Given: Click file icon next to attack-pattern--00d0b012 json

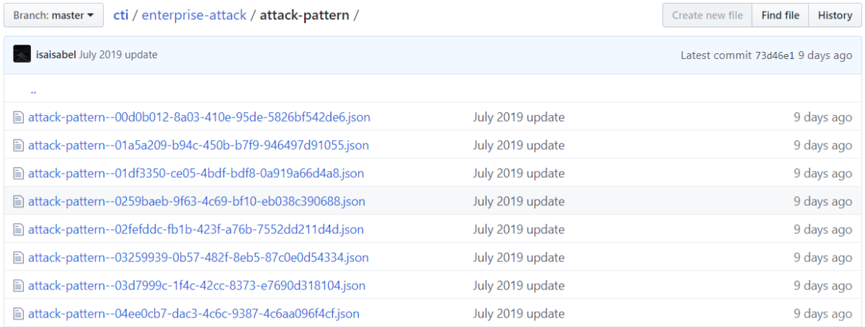Looking at the screenshot, I should (x=19, y=117).
